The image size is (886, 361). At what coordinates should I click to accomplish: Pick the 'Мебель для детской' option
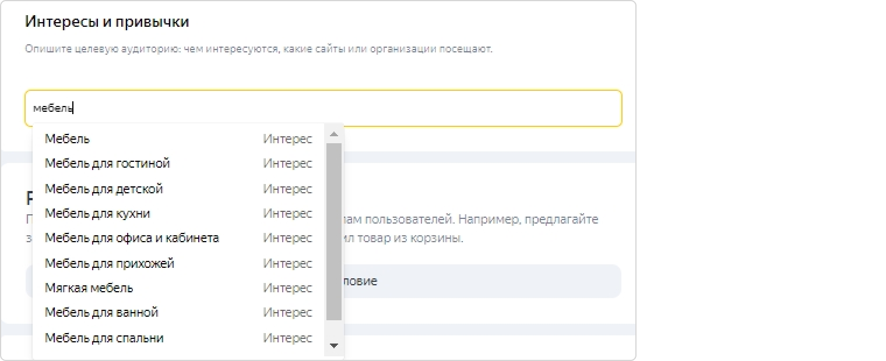tap(104, 189)
